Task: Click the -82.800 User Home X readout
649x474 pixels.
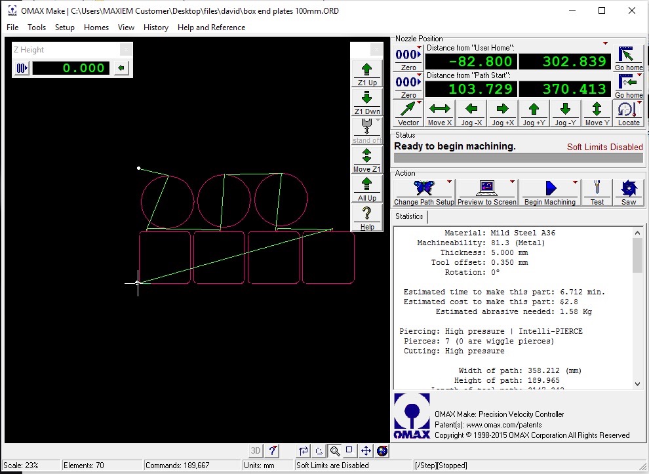Action: click(471, 61)
